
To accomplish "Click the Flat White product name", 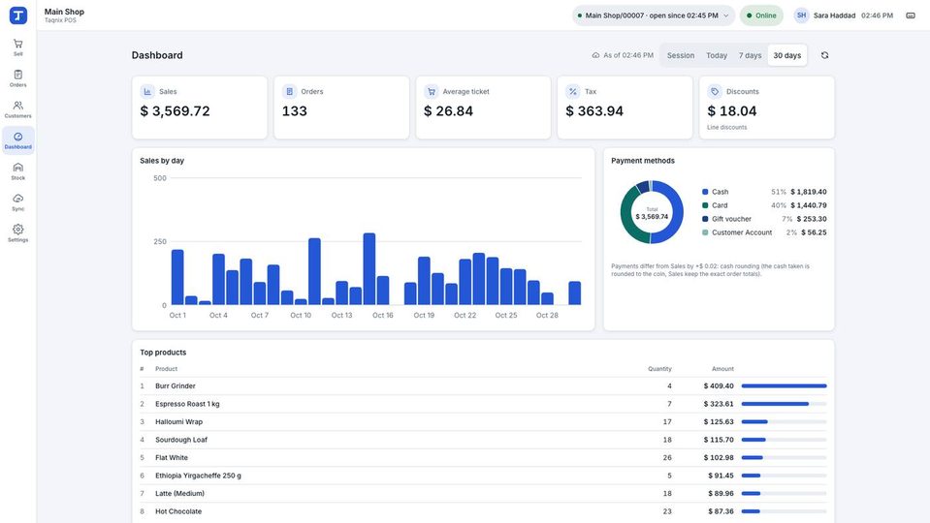I will point(172,457).
